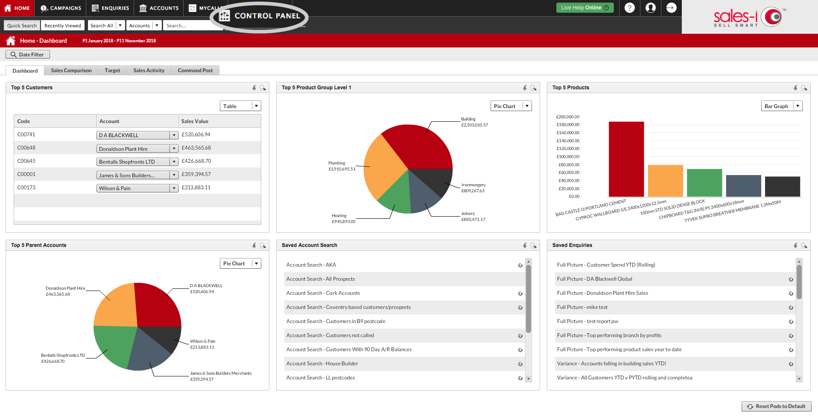Pin the Top 5 Parent Accounts pod

pos(254,245)
